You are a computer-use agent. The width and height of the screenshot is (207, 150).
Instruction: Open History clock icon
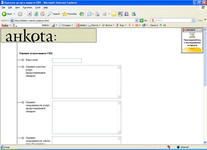click(82, 14)
